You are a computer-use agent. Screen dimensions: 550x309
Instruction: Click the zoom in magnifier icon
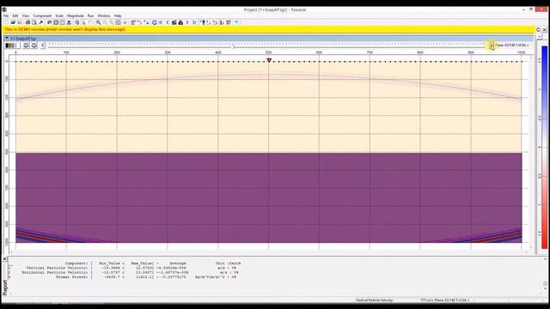click(x=99, y=22)
